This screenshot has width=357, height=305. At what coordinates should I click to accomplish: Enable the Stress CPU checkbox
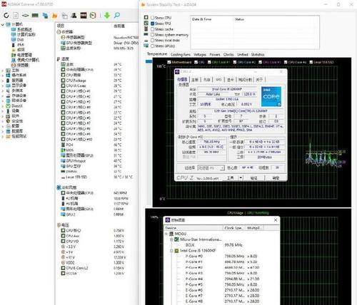coord(153,18)
